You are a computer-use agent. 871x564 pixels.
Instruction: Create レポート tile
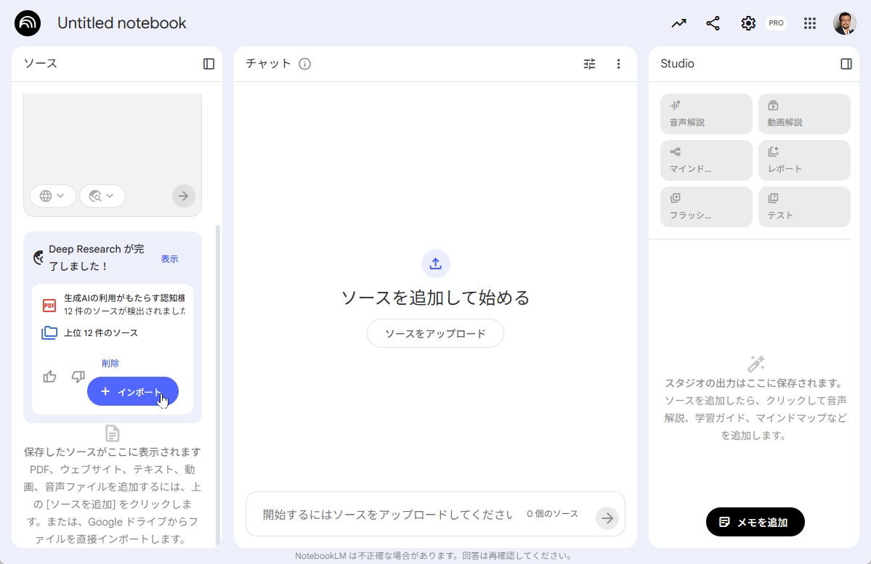point(804,160)
